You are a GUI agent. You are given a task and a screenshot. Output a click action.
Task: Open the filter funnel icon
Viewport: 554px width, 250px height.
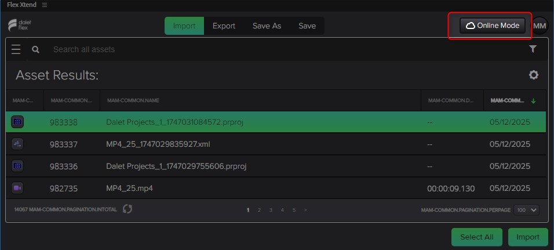[x=533, y=49]
